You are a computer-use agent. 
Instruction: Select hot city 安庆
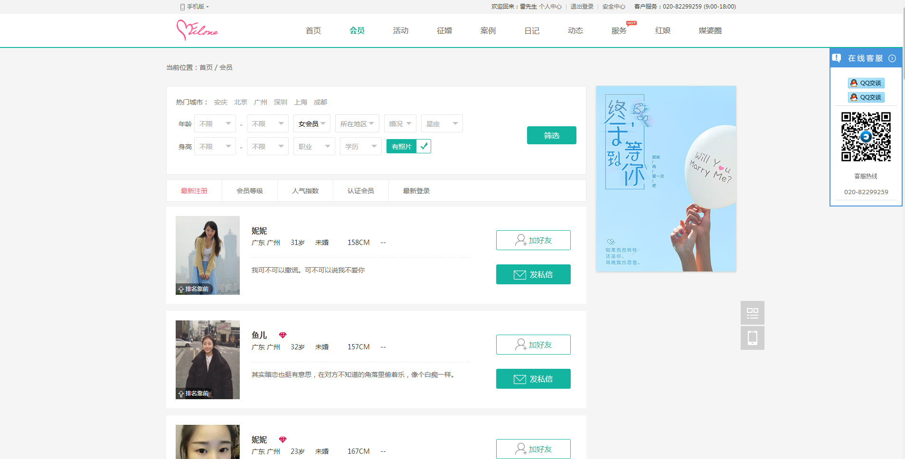click(x=221, y=102)
